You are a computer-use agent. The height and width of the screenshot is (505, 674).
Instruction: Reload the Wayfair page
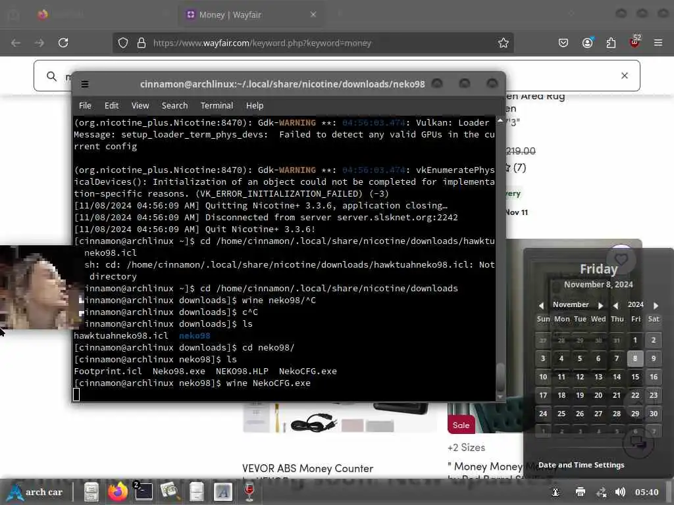(x=63, y=43)
